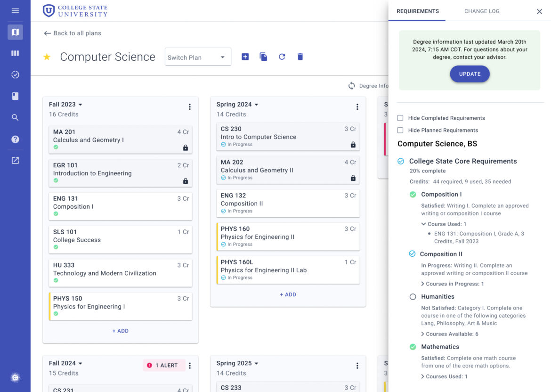
Task: Switch to the Requirements tab
Action: [417, 11]
